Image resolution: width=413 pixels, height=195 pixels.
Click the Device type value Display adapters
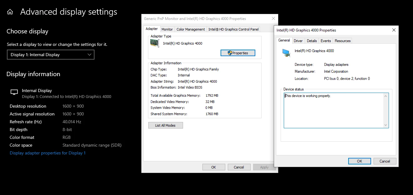[336, 65]
